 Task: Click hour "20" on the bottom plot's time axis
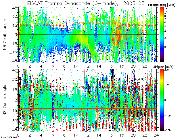133,135
